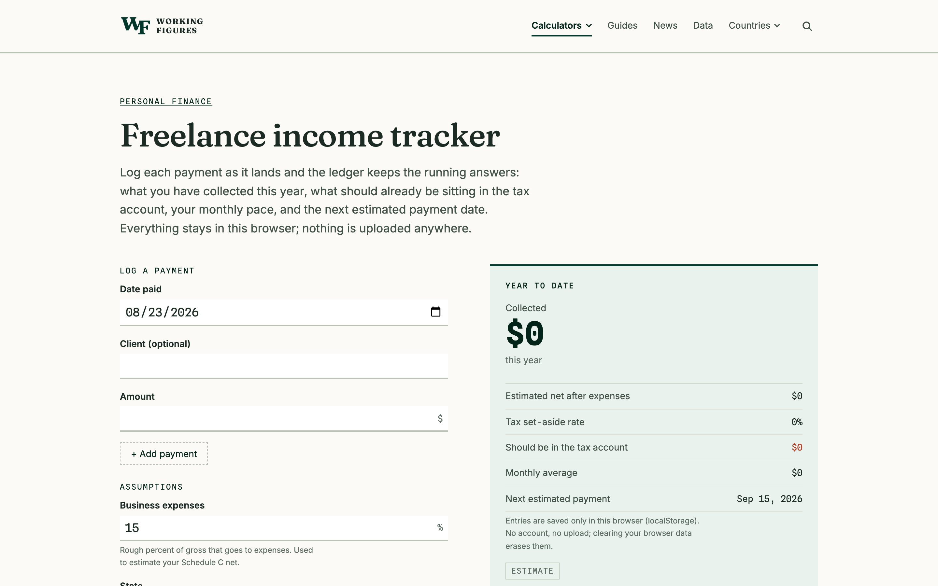The width and height of the screenshot is (938, 586).
Task: Go to Guides in navigation
Action: click(622, 26)
